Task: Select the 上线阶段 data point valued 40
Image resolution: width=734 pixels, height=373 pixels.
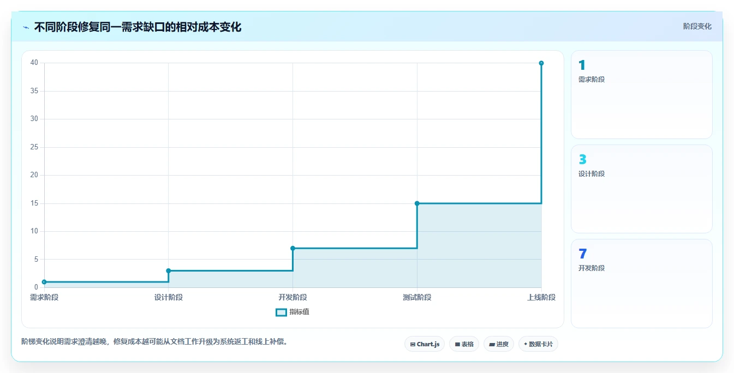Action: tap(541, 63)
